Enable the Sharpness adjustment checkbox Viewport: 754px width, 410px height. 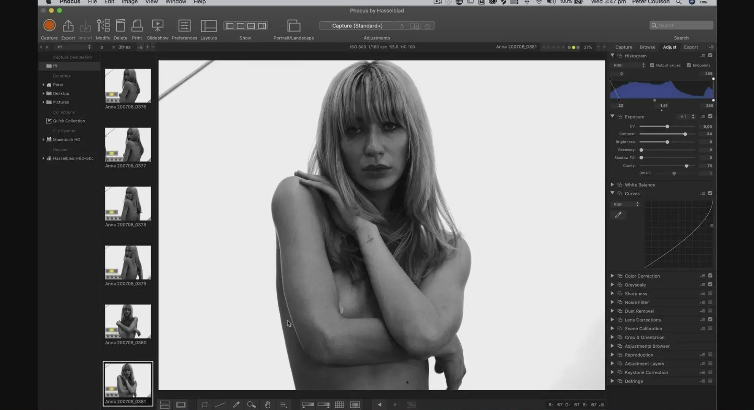tap(710, 293)
